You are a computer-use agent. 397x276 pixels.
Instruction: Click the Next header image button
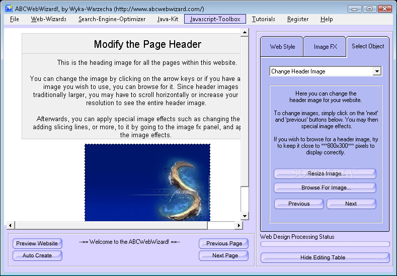[351, 204]
